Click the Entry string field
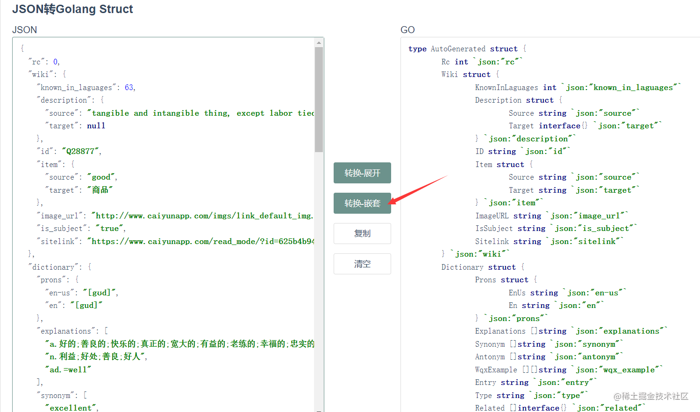Image resolution: width=700 pixels, height=412 pixels. (x=536, y=383)
